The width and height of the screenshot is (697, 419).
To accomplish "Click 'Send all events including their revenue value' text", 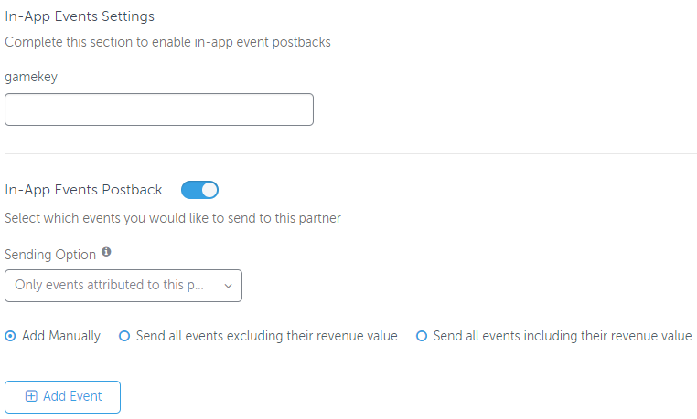I will 563,336.
